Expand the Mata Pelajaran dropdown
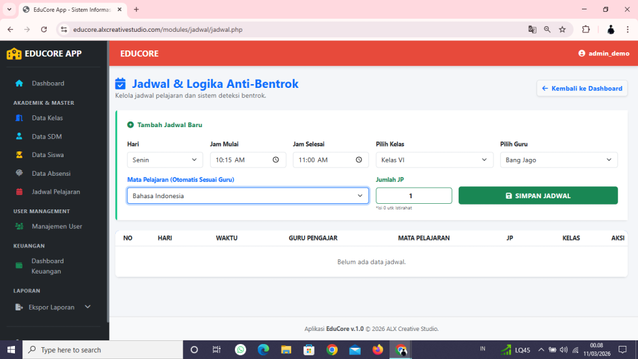The width and height of the screenshot is (638, 359). 247,195
